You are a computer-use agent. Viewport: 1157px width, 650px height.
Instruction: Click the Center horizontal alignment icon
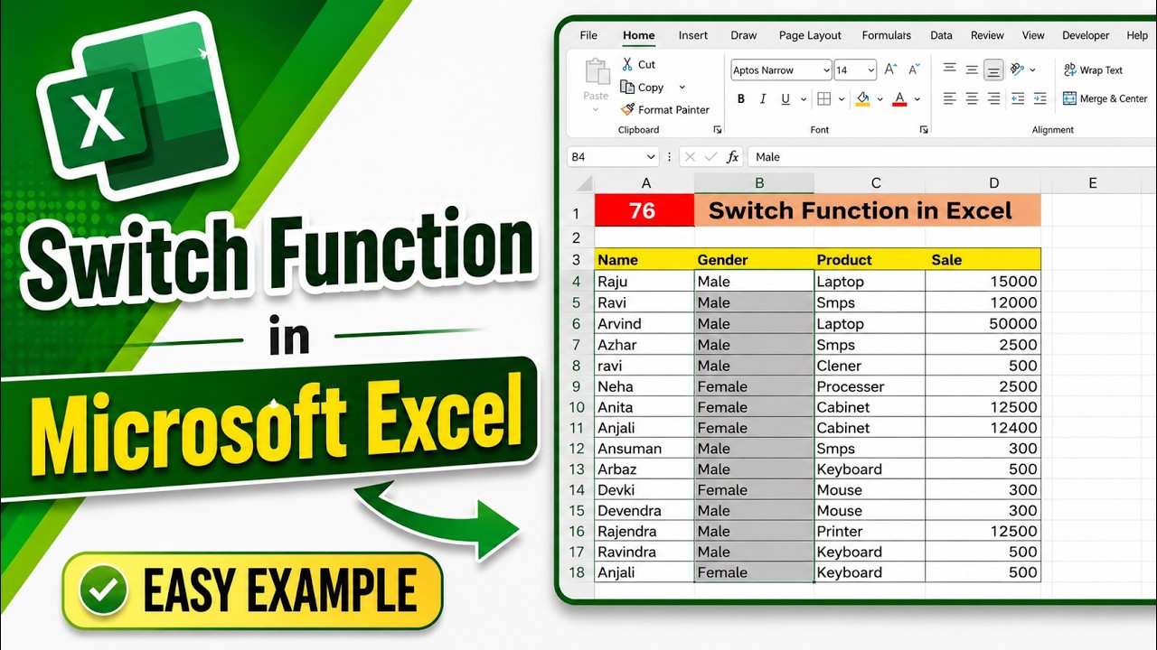[x=972, y=98]
